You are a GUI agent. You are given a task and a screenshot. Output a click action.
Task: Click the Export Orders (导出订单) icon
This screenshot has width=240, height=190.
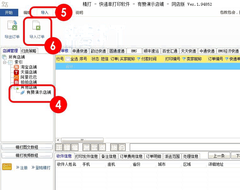coord(12,26)
